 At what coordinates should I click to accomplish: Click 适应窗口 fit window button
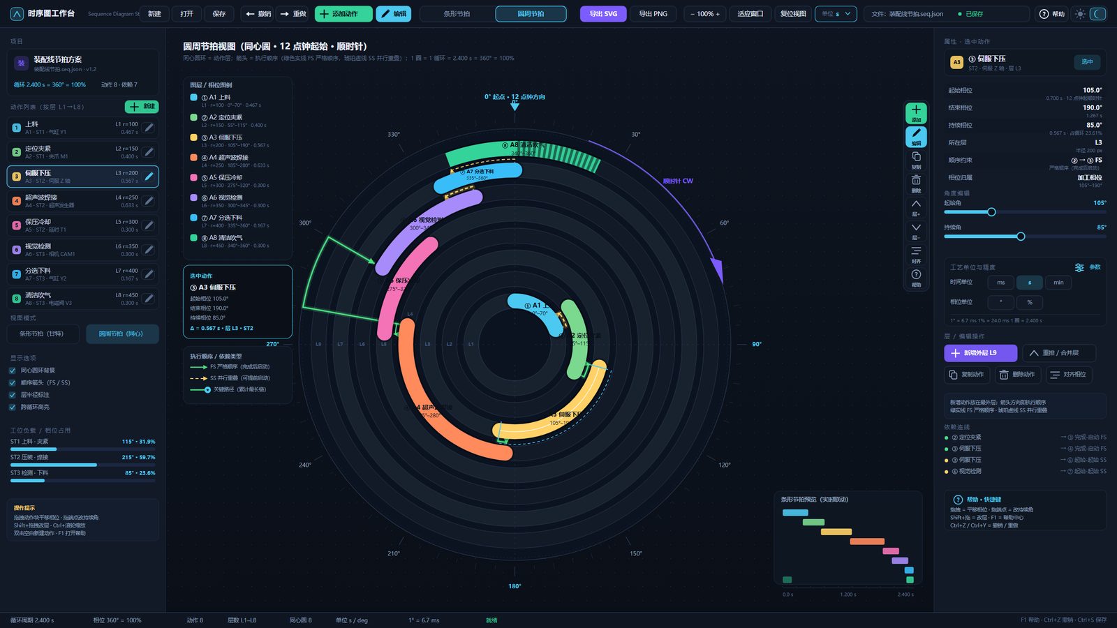coord(750,14)
